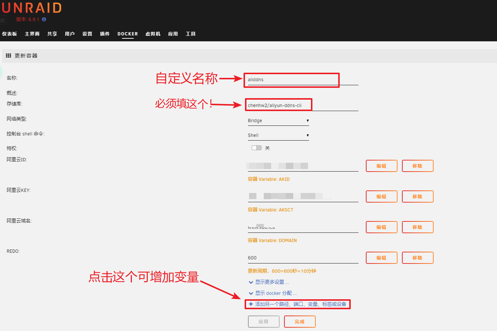Click the 容器 Variable: AKID text
The image size is (497, 331).
coord(269,179)
